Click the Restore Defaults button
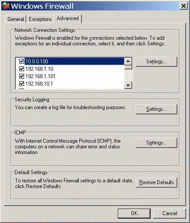The height and width of the screenshot is (223, 190). click(x=156, y=182)
